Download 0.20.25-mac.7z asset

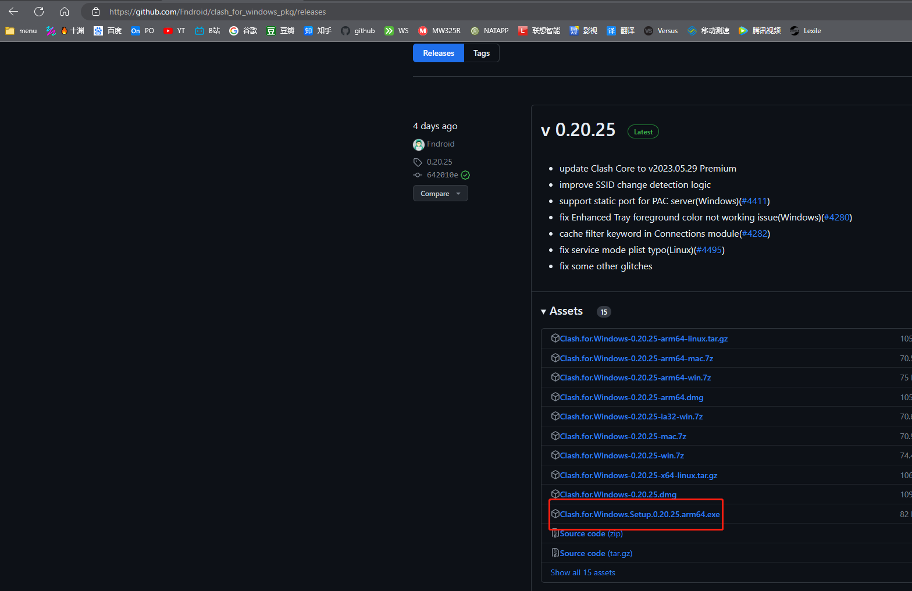623,436
